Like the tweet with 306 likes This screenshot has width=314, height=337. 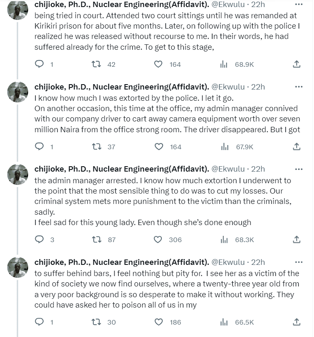pyautogui.click(x=158, y=240)
